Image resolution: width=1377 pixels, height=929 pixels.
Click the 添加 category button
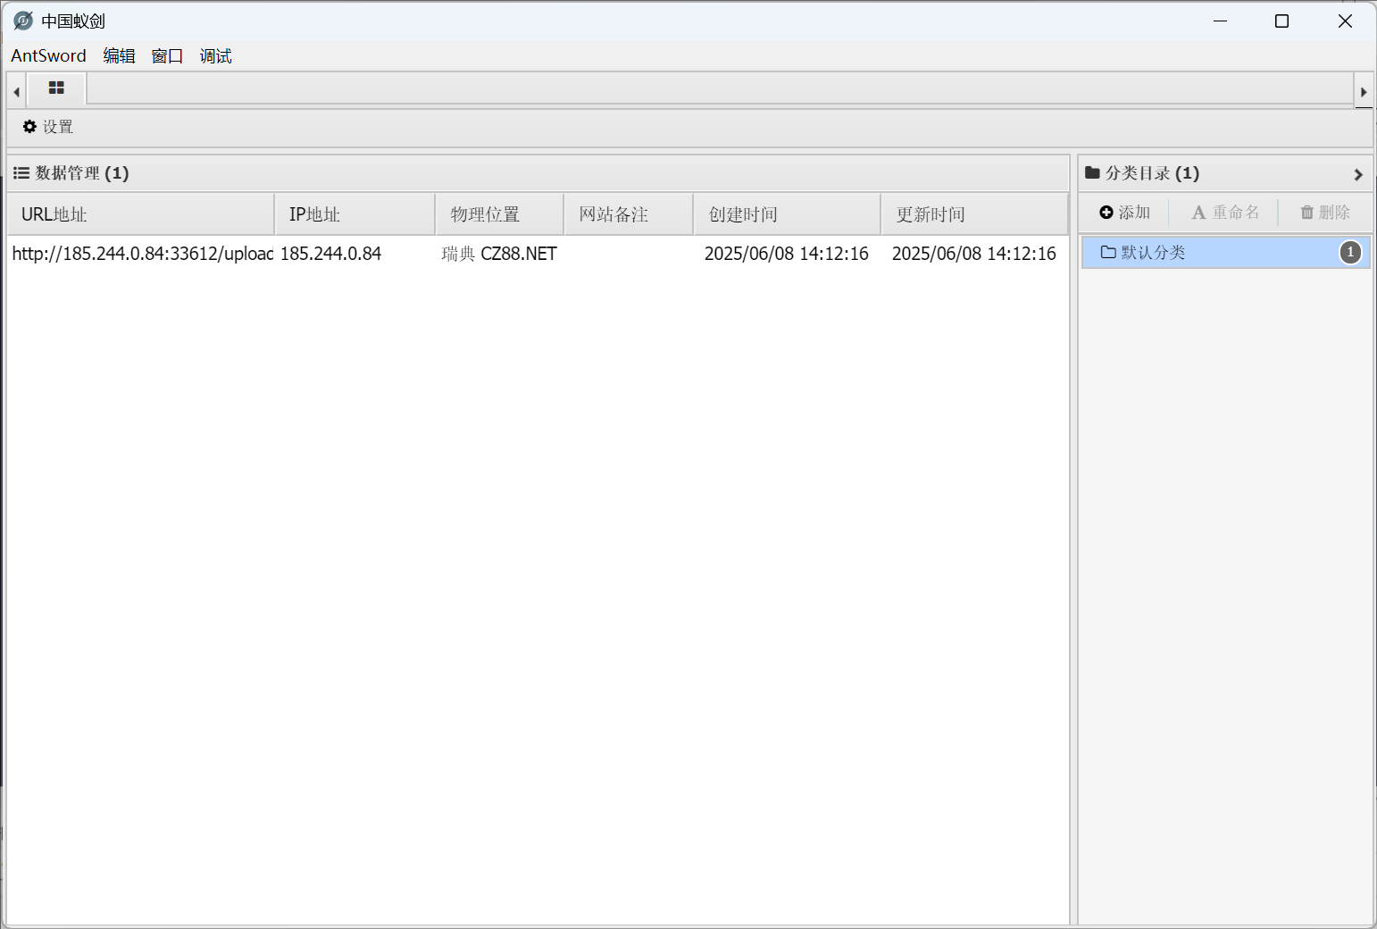tap(1125, 213)
